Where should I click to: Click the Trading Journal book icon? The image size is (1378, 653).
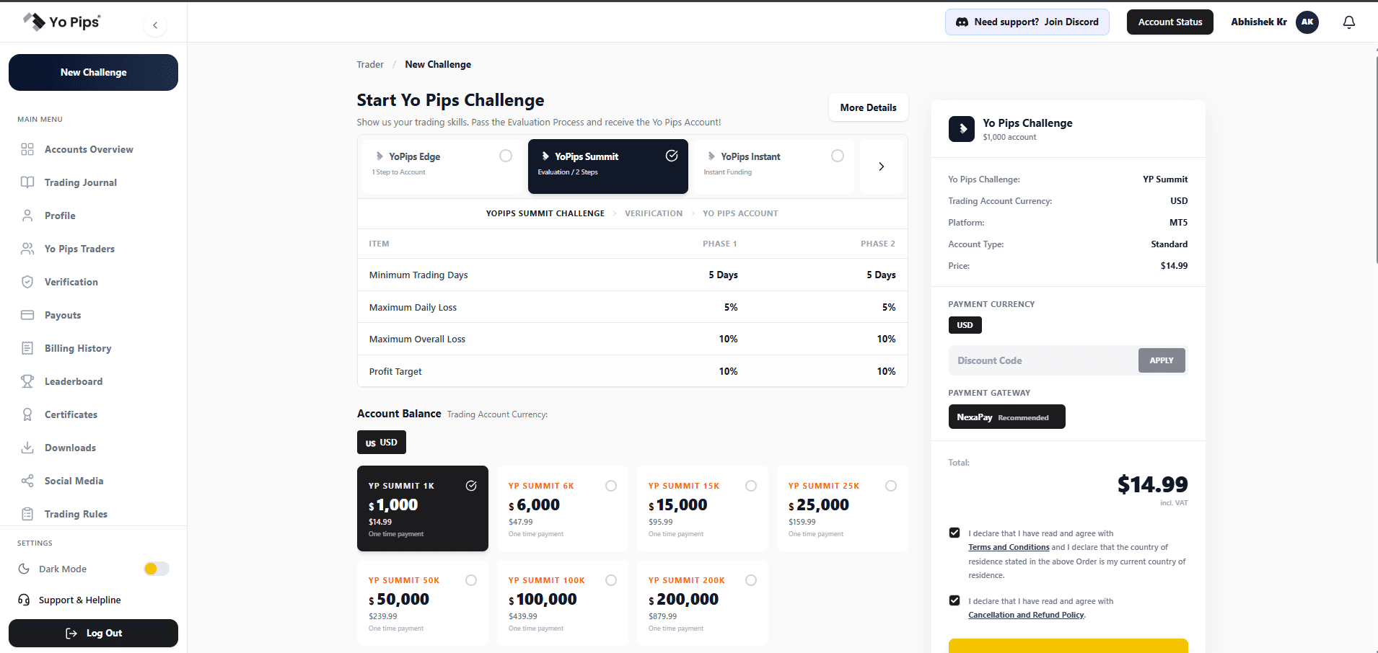(27, 182)
